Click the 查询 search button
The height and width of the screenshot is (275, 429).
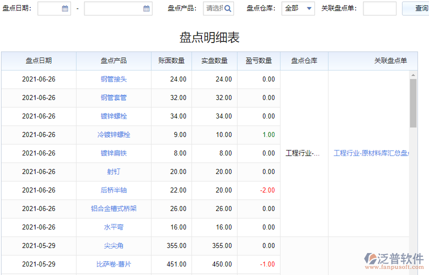click(x=419, y=8)
